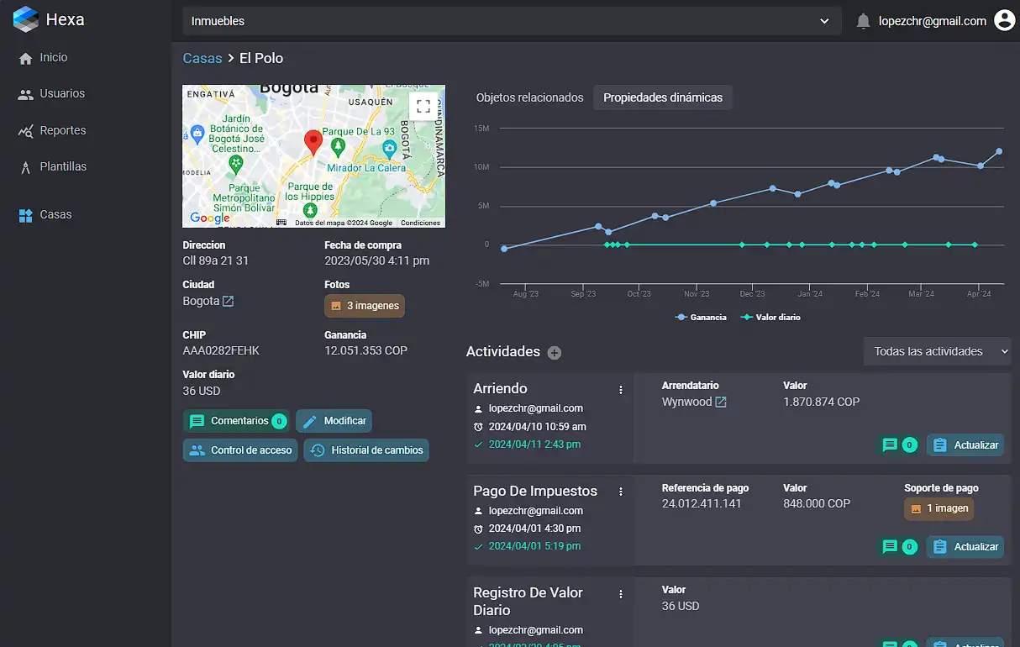Click the Google logo on map
Image resolution: width=1020 pixels, height=647 pixels.
pos(210,218)
